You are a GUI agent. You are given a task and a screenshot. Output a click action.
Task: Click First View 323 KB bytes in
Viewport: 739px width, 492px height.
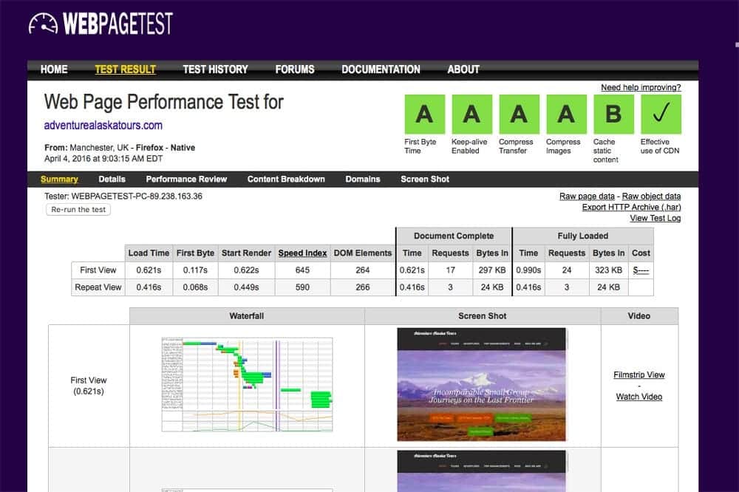[x=608, y=270]
